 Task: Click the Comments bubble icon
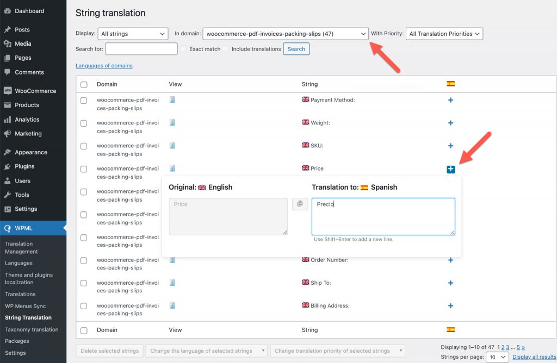pos(8,72)
